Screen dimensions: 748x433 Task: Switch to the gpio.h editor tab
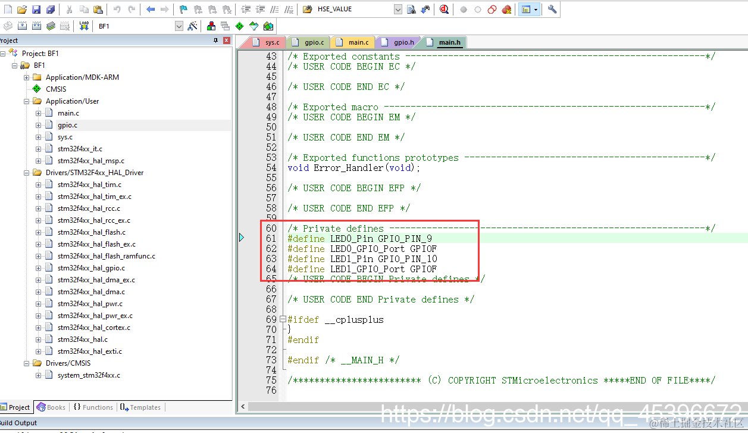tap(398, 42)
